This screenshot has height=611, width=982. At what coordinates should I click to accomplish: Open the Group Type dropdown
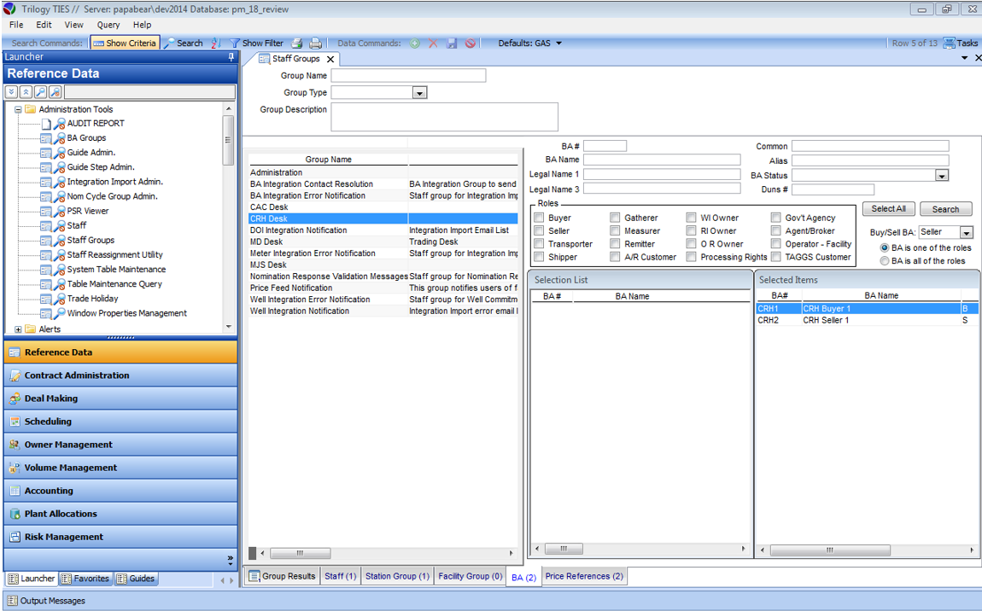(419, 93)
